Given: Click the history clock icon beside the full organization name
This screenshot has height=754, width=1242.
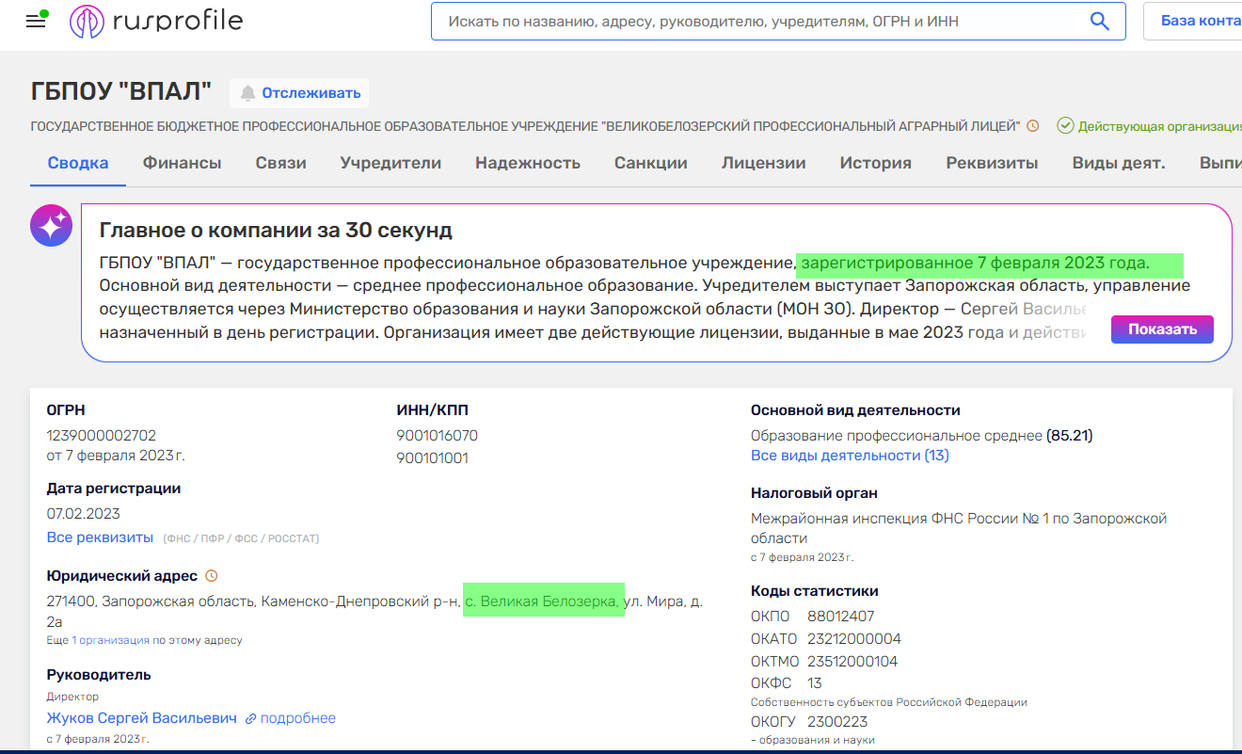Looking at the screenshot, I should [1032, 126].
